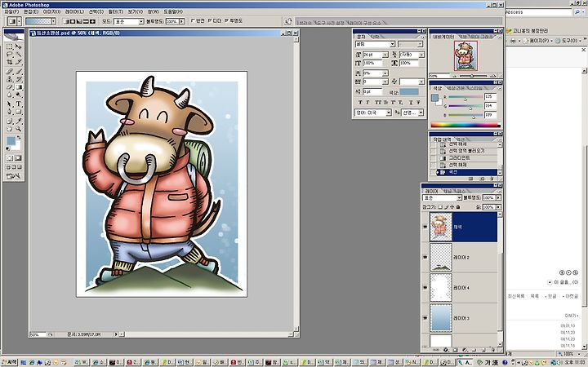This screenshot has width=588, height=367.
Task: Toggle lock transparent pixels in Layers panel
Action: tap(440, 207)
